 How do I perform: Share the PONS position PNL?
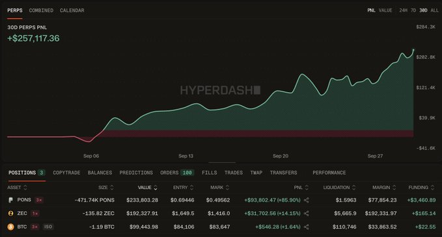(307, 200)
